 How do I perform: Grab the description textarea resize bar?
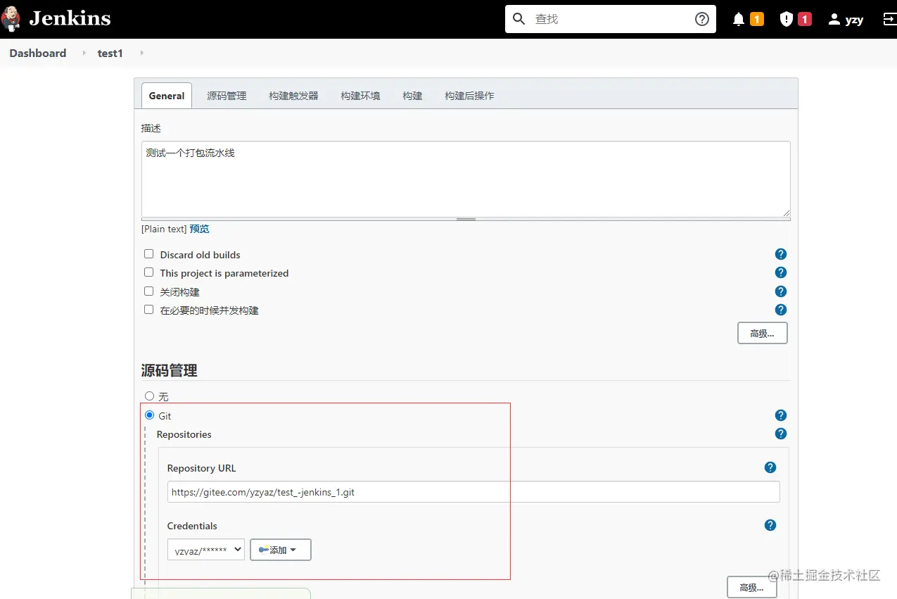pos(466,219)
